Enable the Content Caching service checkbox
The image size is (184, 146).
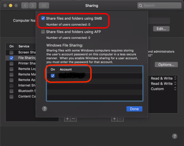click(11, 96)
